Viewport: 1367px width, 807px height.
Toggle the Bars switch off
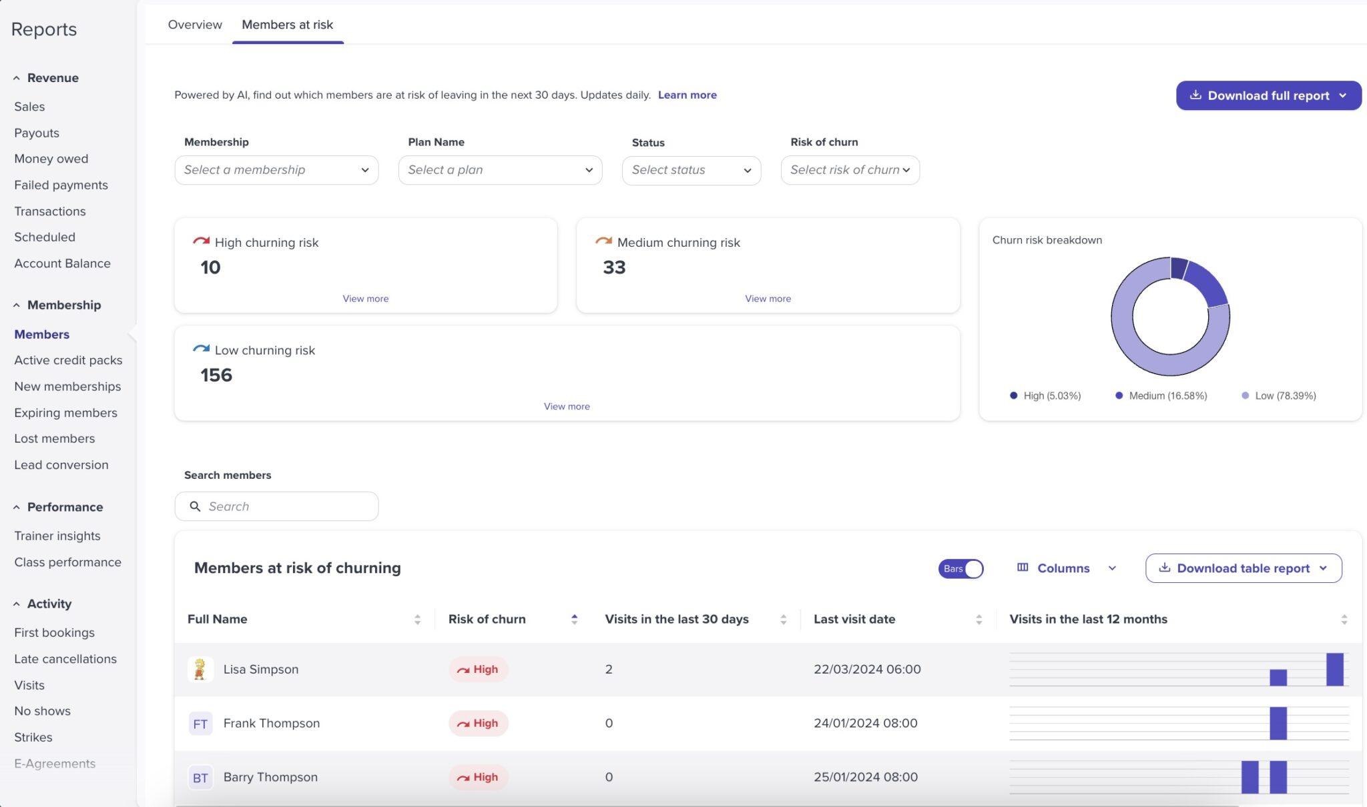pyautogui.click(x=961, y=569)
